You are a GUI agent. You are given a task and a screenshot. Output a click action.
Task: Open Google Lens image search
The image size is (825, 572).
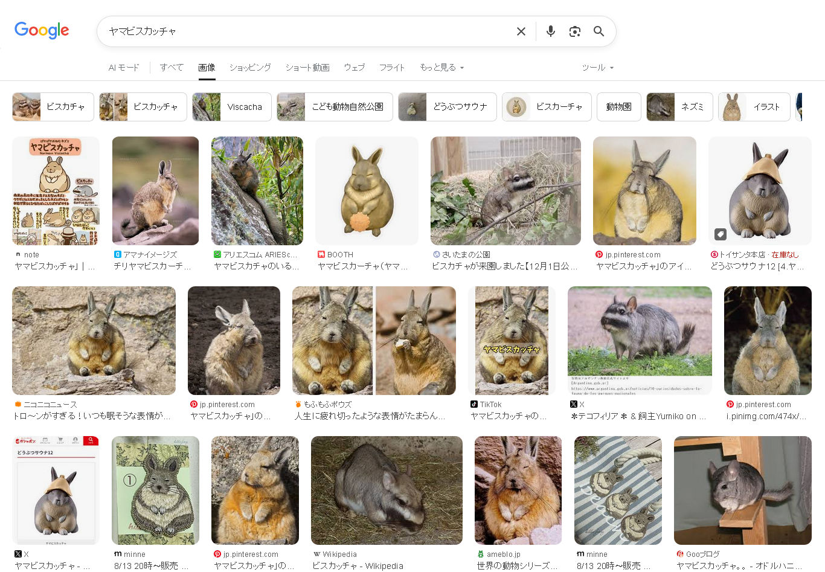(x=574, y=31)
